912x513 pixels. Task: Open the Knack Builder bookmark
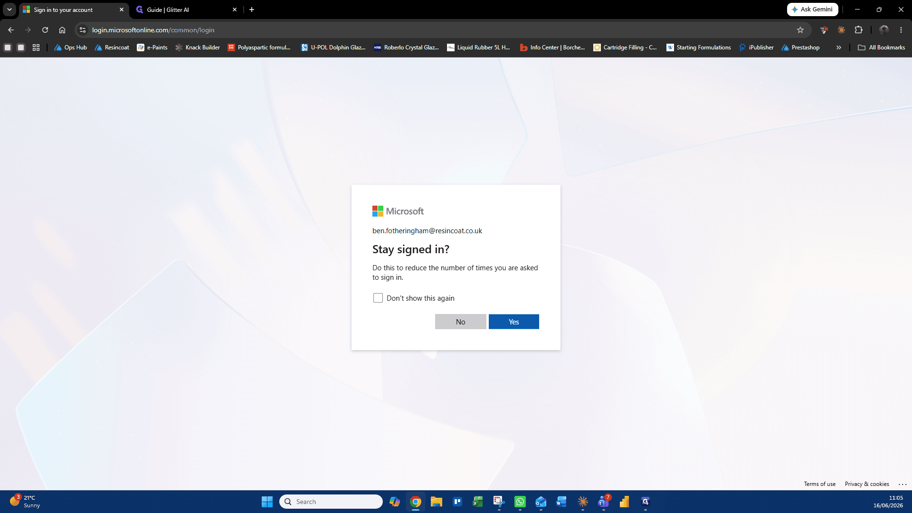(x=198, y=47)
